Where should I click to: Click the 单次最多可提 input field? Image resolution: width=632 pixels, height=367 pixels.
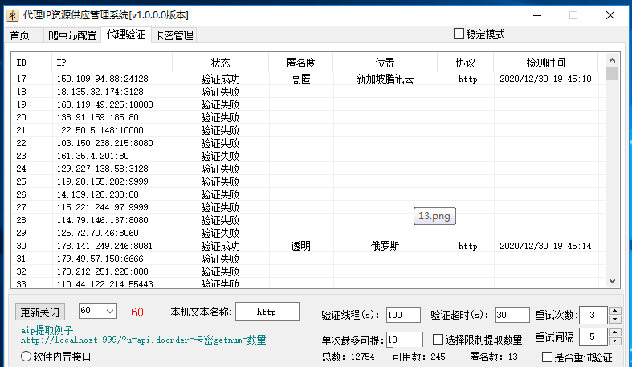pyautogui.click(x=404, y=340)
